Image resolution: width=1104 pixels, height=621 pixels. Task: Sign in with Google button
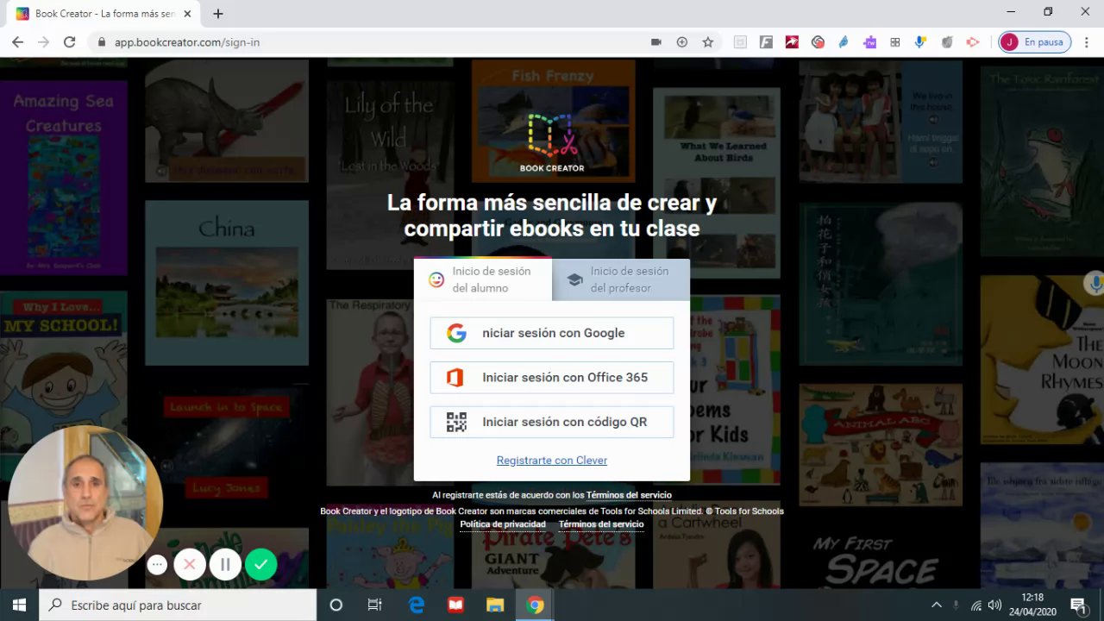click(552, 333)
